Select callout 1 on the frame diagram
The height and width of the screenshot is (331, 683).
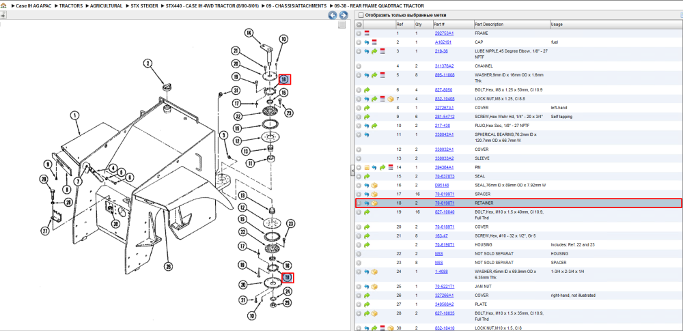pyautogui.click(x=75, y=116)
